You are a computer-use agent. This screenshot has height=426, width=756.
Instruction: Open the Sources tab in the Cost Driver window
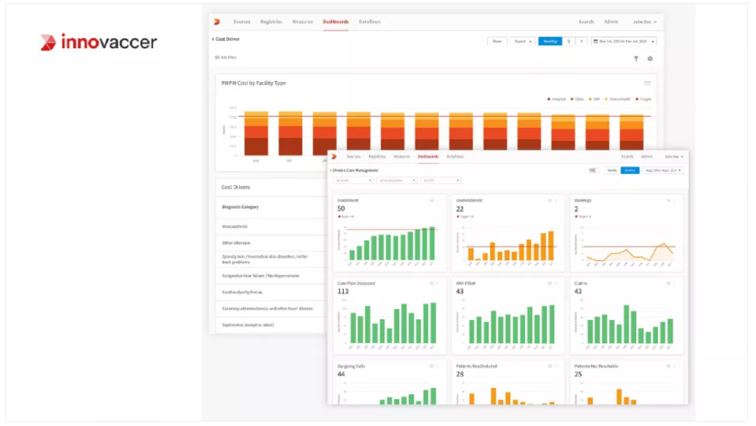coord(242,22)
